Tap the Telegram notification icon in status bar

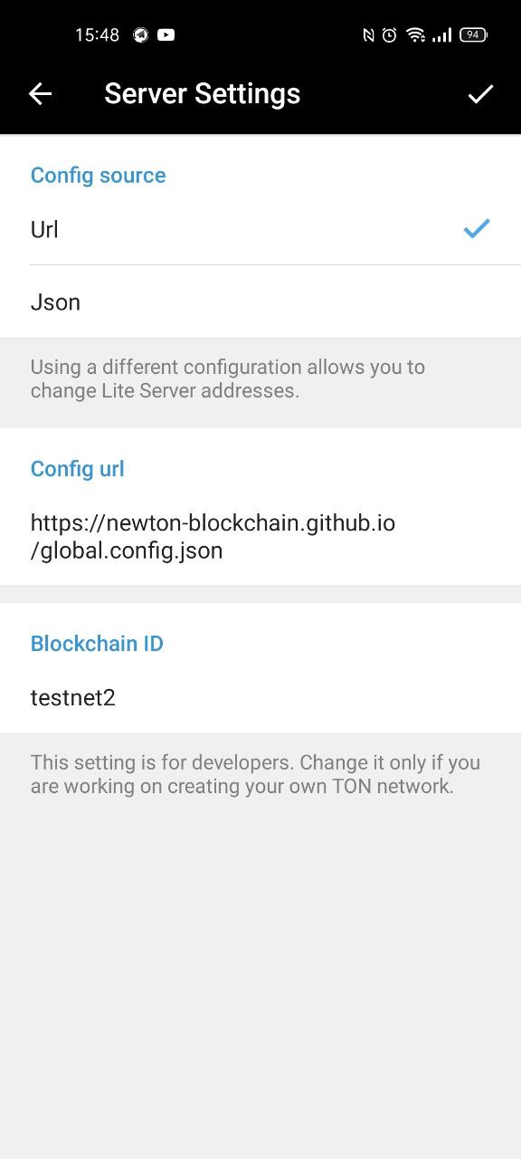[140, 35]
